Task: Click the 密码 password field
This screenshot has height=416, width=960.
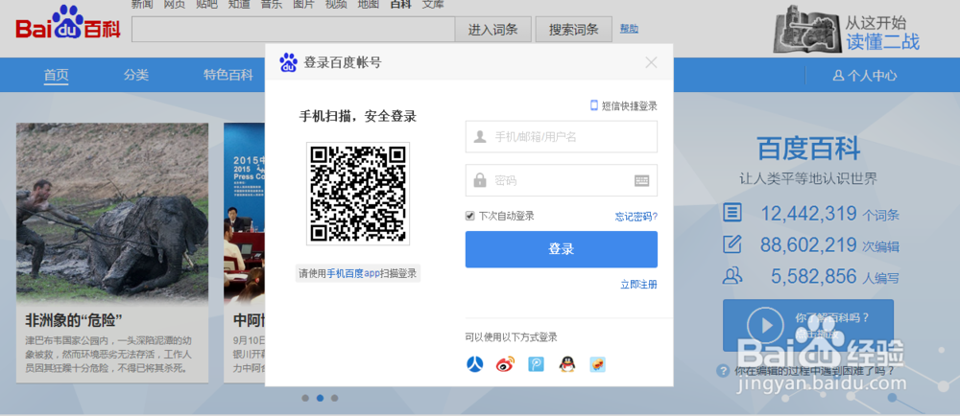Action: 562,180
